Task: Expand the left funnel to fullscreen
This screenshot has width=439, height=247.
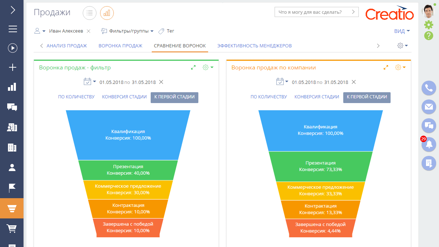Action: [x=193, y=67]
